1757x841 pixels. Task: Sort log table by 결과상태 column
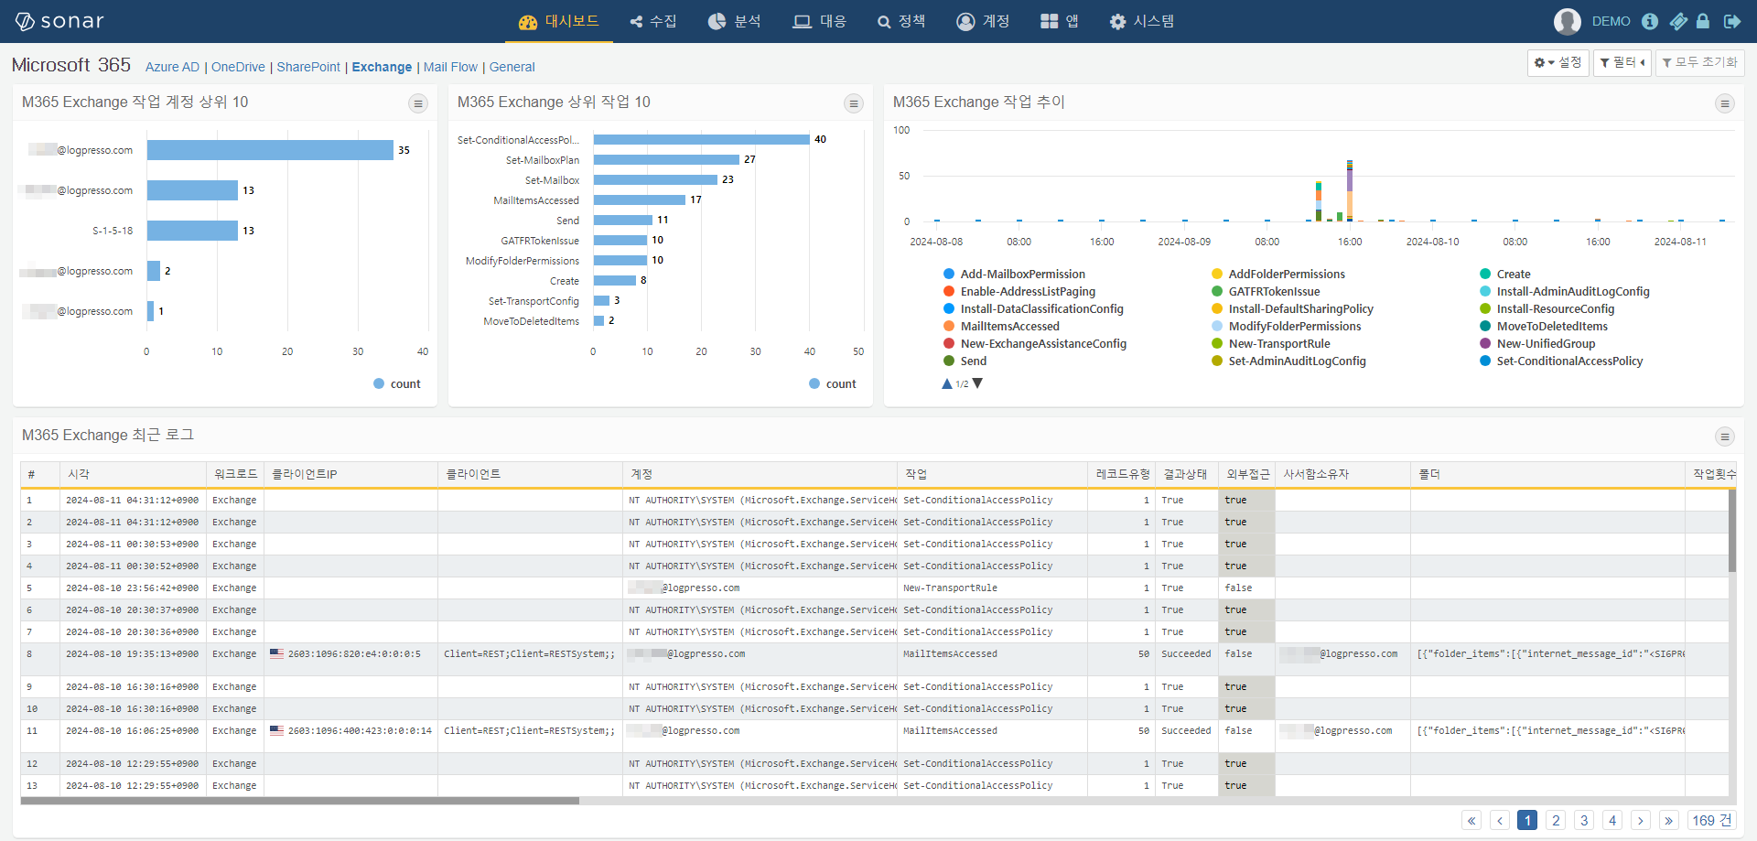1187,474
